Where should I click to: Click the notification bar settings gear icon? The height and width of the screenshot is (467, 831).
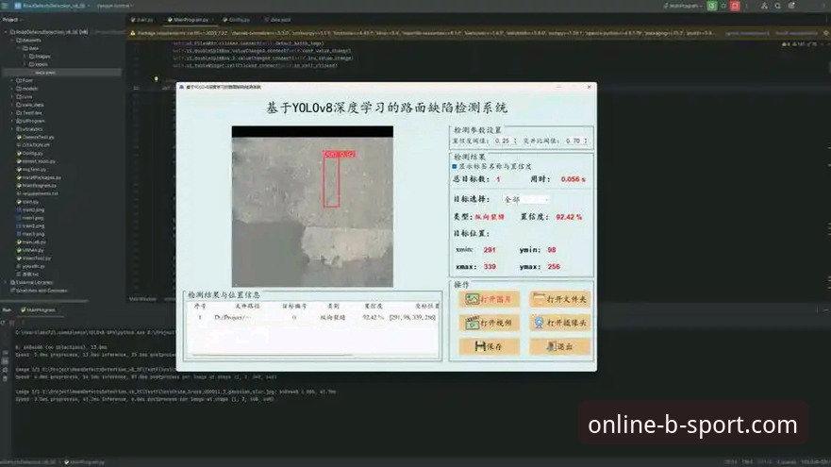pyautogui.click(x=825, y=33)
